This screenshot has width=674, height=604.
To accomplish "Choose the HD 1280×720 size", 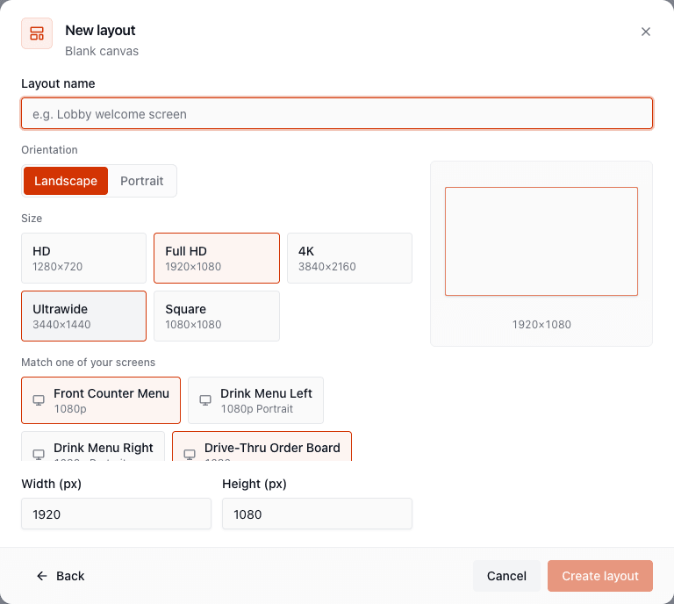I will pyautogui.click(x=84, y=258).
